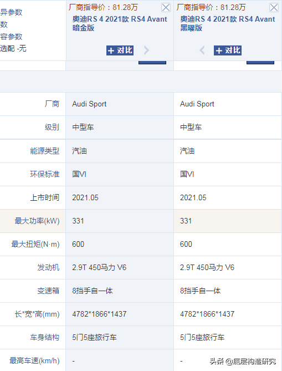Image resolution: width=282 pixels, height=371 pixels.
Task: Click the 发动机 parameter label
Action: pos(48,268)
